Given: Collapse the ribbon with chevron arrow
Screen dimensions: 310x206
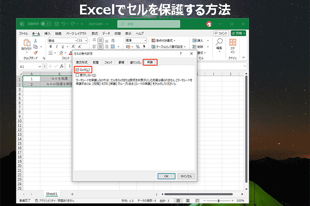Looking at the screenshot, I should (243, 57).
